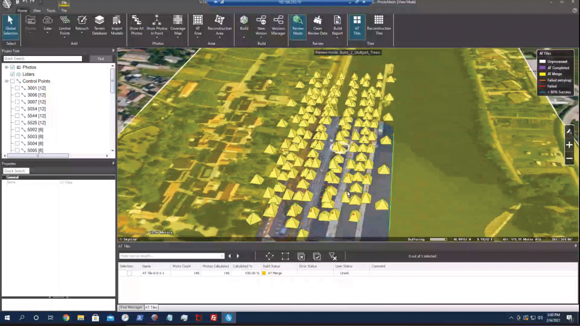
Task: Check the control point 3001 checkbox
Action: point(17,88)
